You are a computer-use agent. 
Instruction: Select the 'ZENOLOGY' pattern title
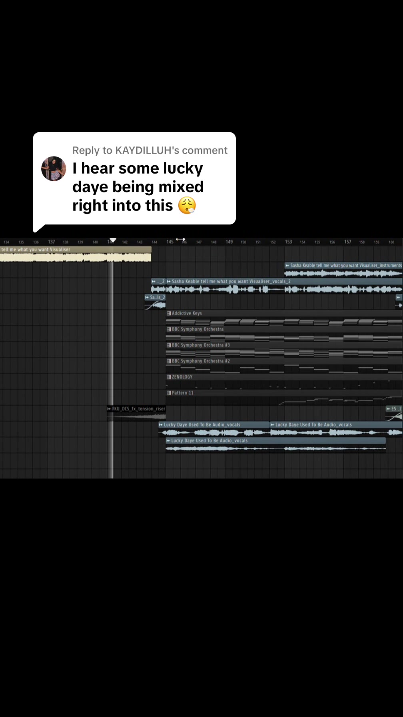[182, 377]
